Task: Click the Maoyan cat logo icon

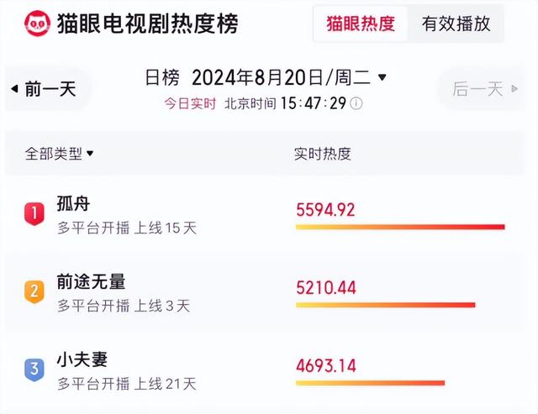Action: [x=37, y=23]
